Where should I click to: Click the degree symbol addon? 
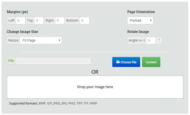[159, 40]
